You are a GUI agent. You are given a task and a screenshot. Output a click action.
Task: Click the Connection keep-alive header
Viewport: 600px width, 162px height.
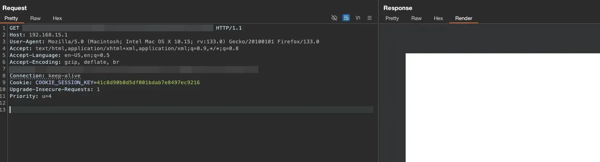click(x=45, y=76)
